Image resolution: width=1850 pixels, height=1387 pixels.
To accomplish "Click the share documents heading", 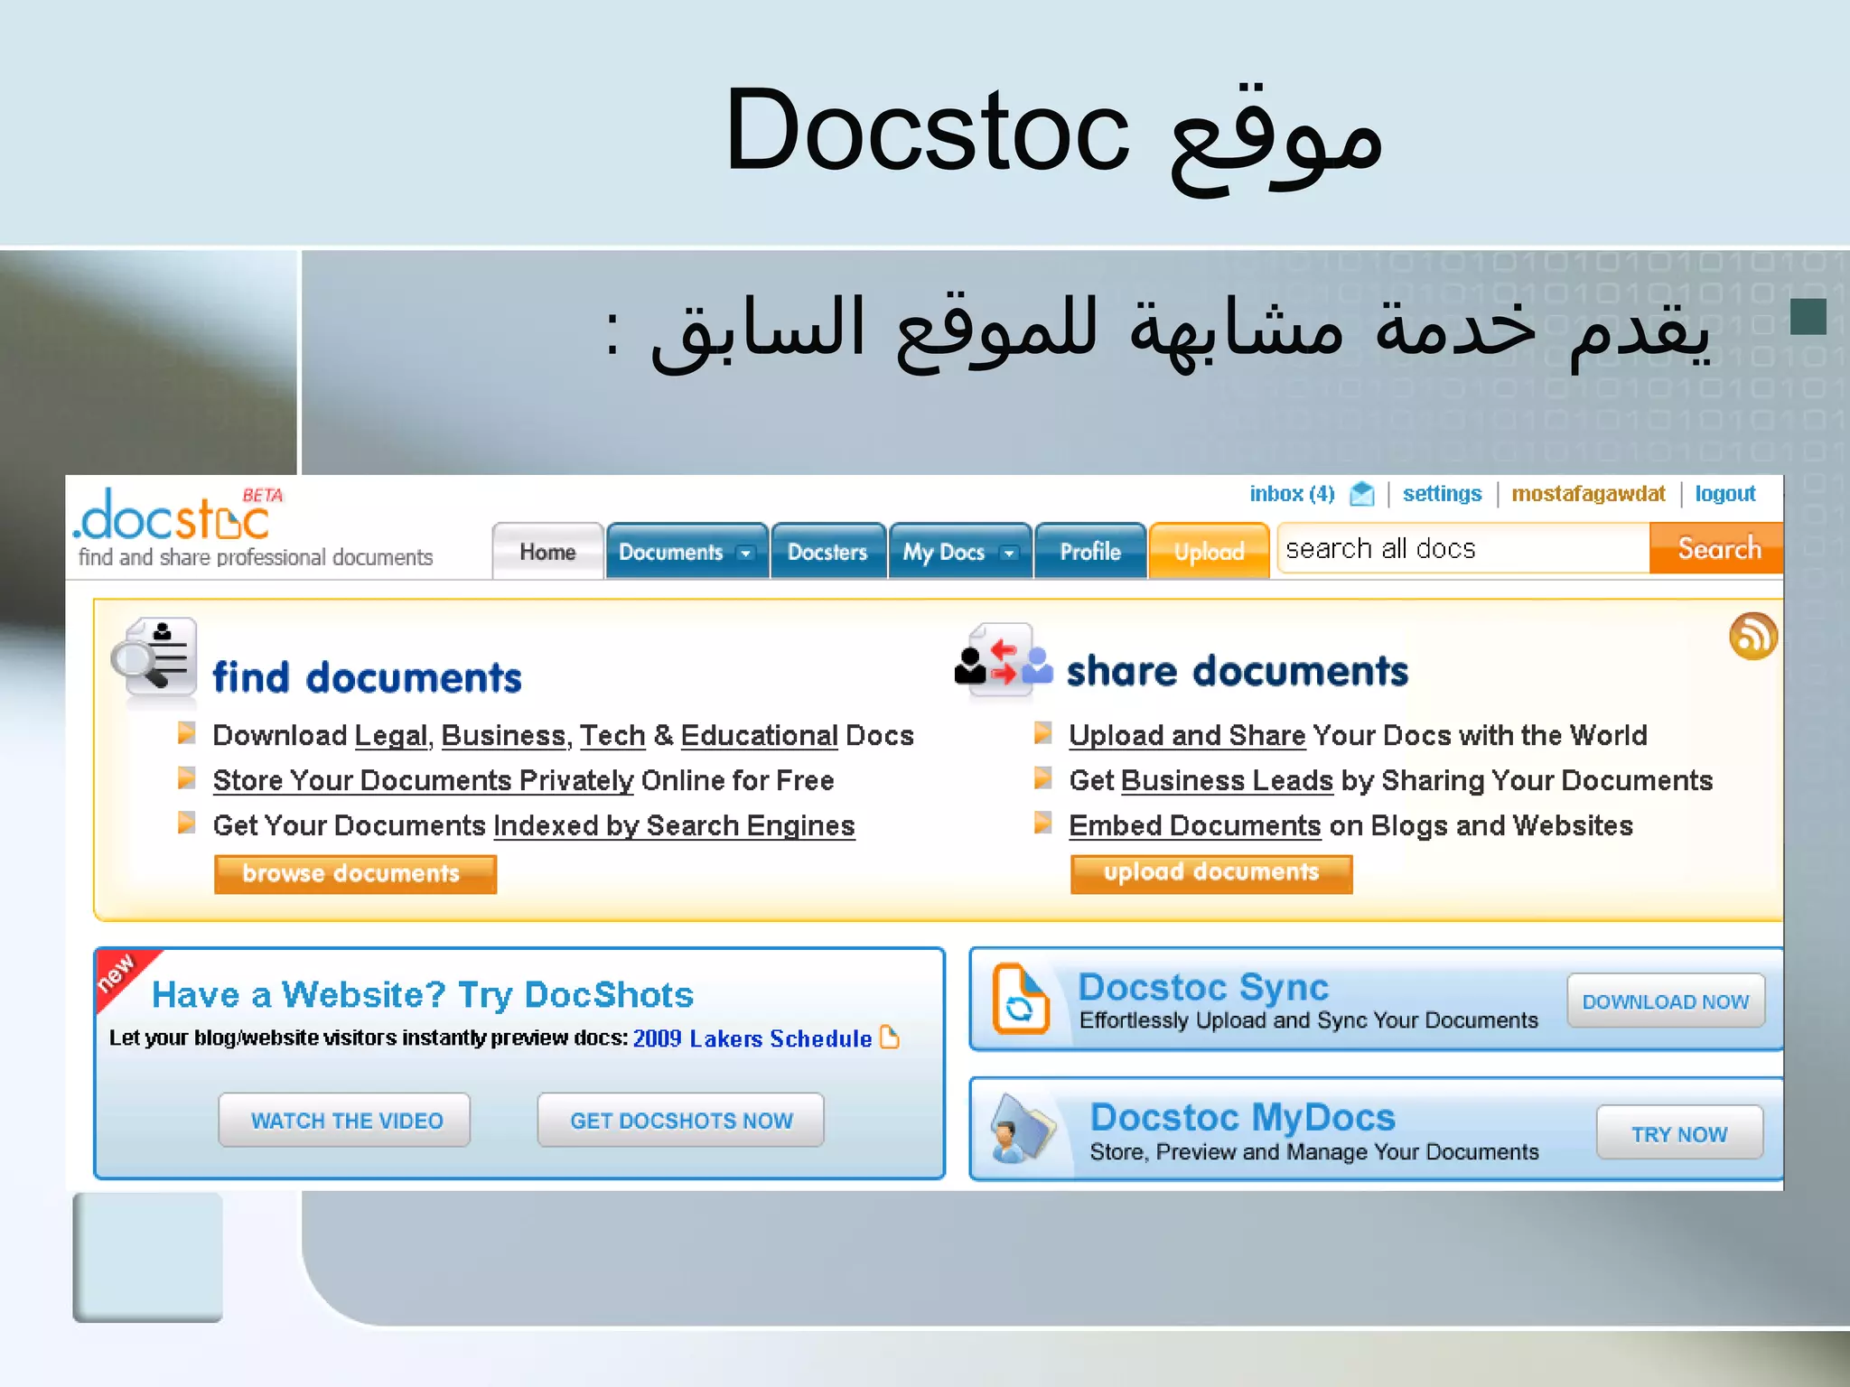I will 1238,671.
